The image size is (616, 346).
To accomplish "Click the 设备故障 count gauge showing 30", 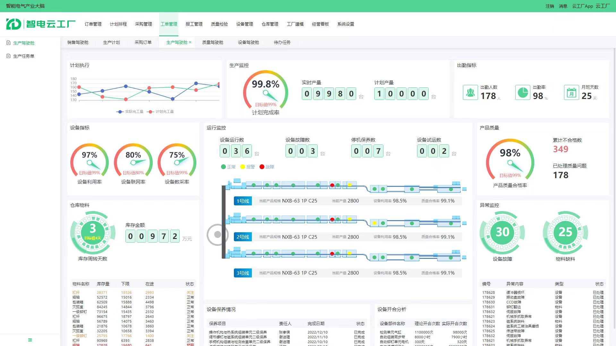I will pyautogui.click(x=502, y=232).
